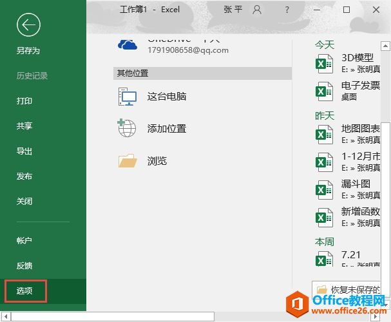Click the 这台电脑 computer icon
This screenshot has width=391, height=322.
127,97
